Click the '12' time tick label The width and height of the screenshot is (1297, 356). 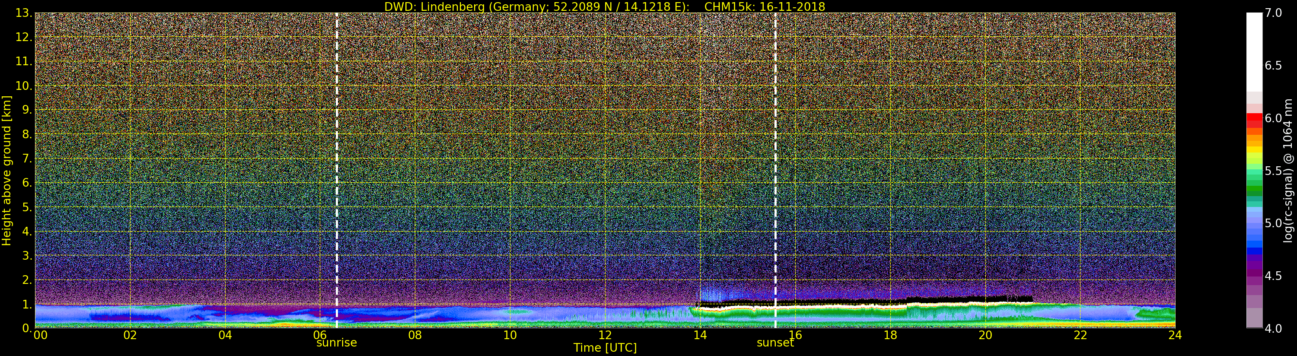(x=605, y=335)
